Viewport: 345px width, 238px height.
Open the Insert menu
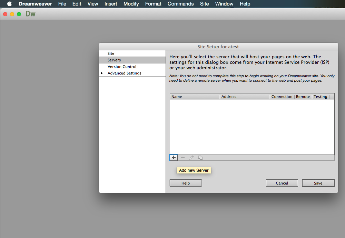pos(111,4)
